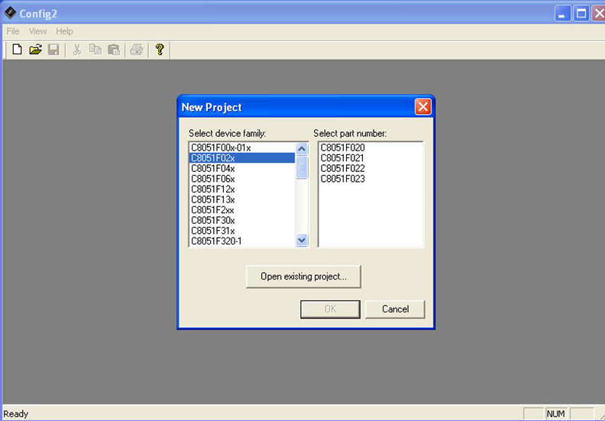Select device family C8051F02x

point(242,158)
